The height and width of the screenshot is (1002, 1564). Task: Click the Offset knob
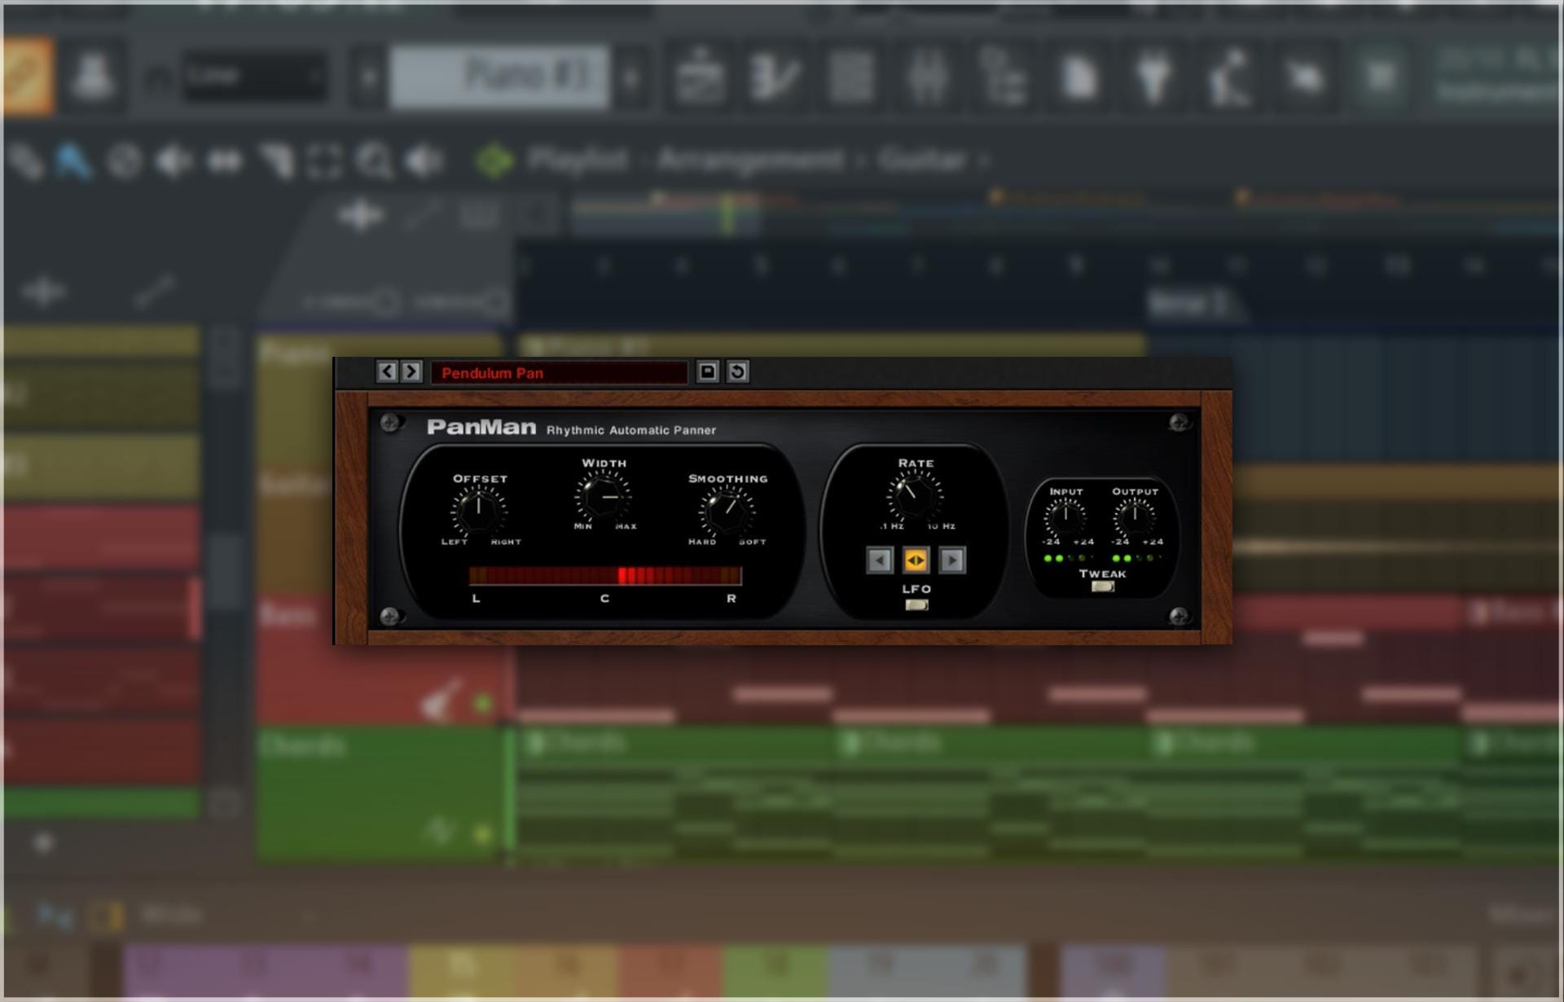coord(479,511)
